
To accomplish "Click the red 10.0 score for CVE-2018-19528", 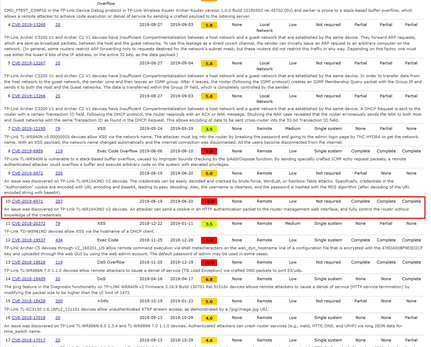I will 209,263.
